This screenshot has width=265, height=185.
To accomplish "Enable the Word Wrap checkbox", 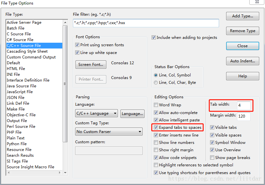I will tap(156, 105).
